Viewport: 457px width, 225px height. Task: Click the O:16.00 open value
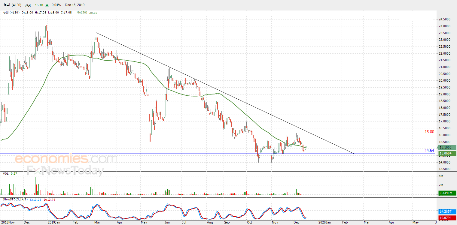(x=27, y=13)
